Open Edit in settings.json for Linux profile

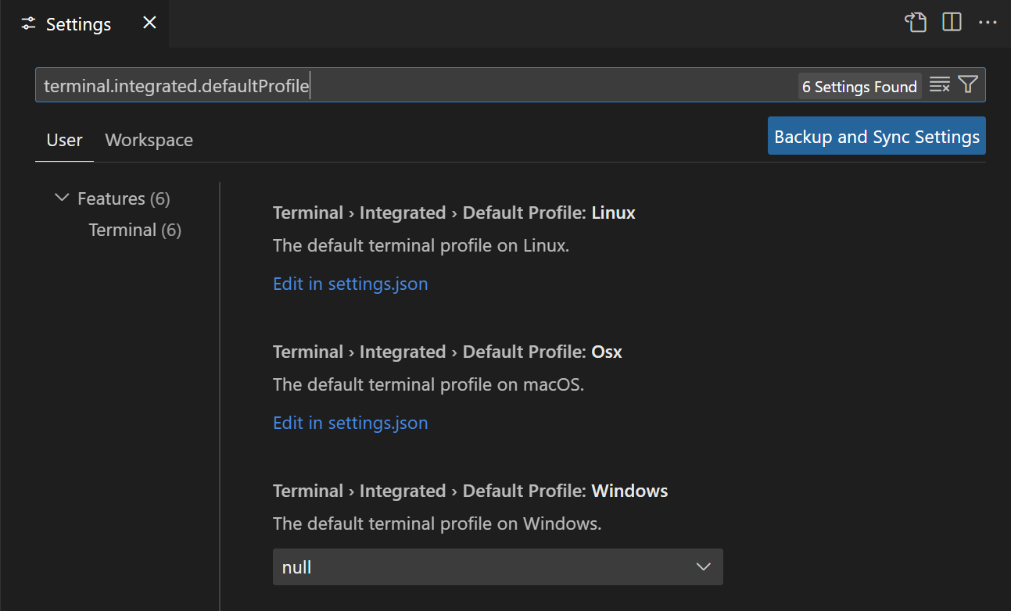coord(350,284)
